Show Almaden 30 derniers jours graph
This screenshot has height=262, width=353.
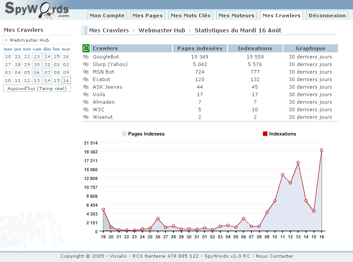tap(310, 102)
